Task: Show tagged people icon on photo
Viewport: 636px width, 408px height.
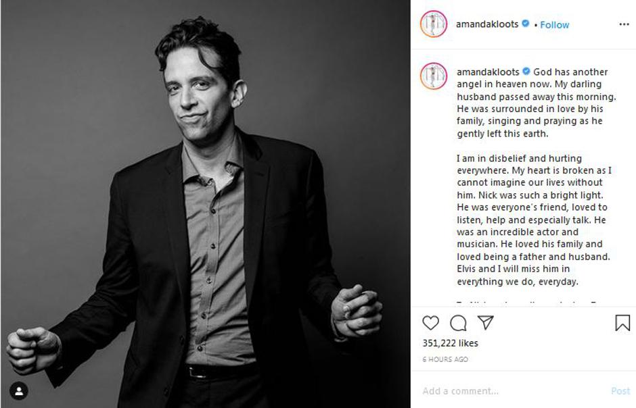Action: tap(19, 390)
